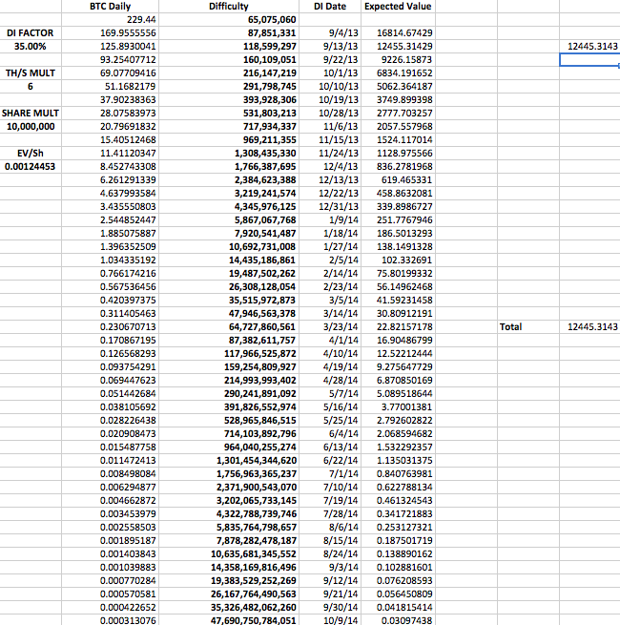620x625 pixels.
Task: Click the 5/16/14 date cell
Action: coord(330,407)
